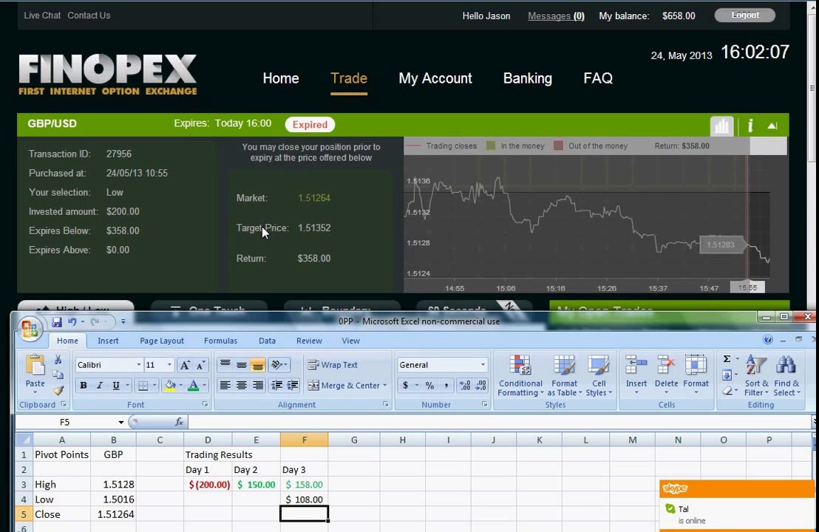
Task: Click the Increase Font Size icon
Action: click(184, 365)
